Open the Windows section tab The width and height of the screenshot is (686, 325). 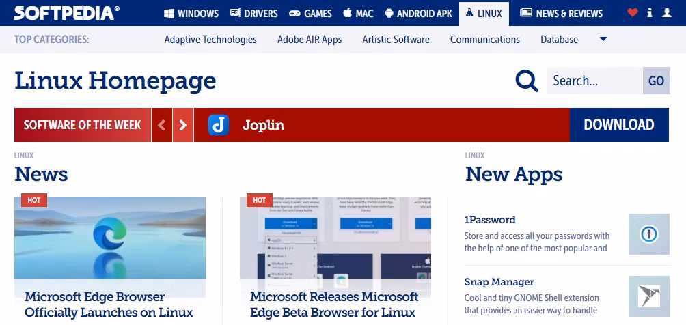[x=191, y=14]
